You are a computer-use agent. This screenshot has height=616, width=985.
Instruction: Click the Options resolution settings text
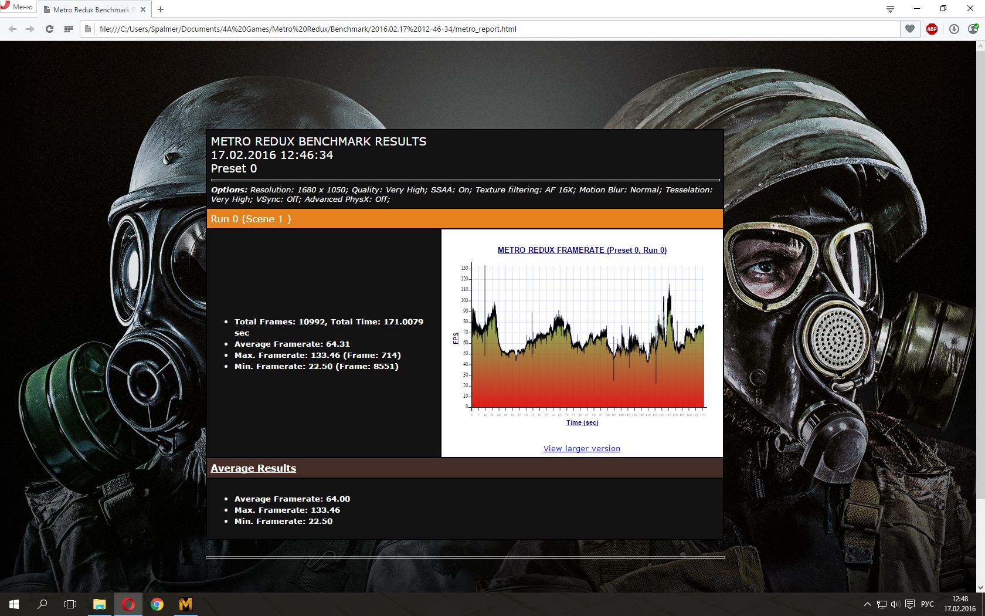click(x=461, y=194)
